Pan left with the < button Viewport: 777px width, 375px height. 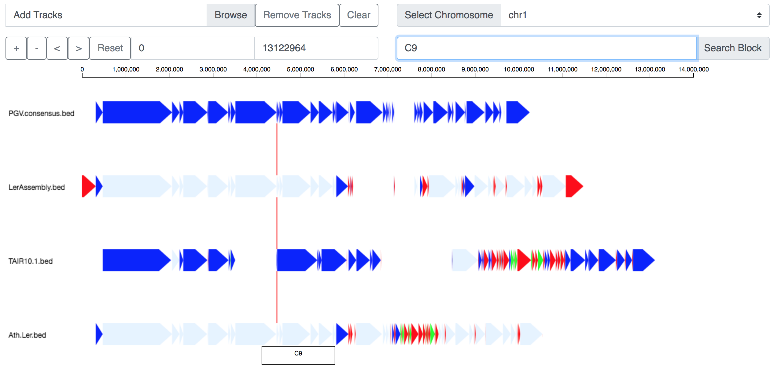pos(57,48)
